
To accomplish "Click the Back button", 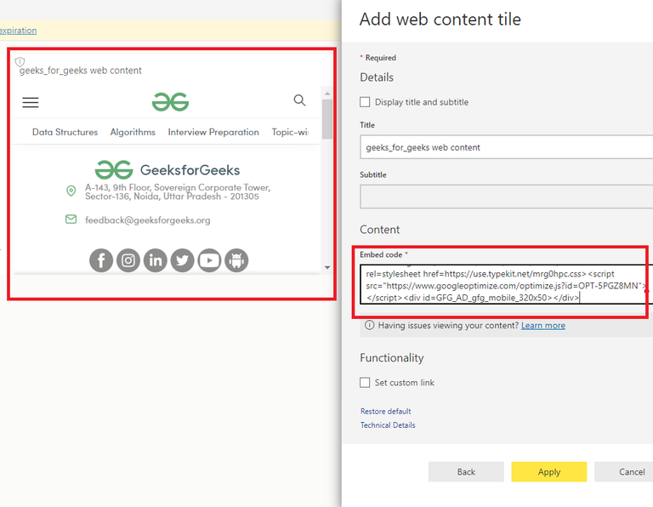I will coord(466,471).
